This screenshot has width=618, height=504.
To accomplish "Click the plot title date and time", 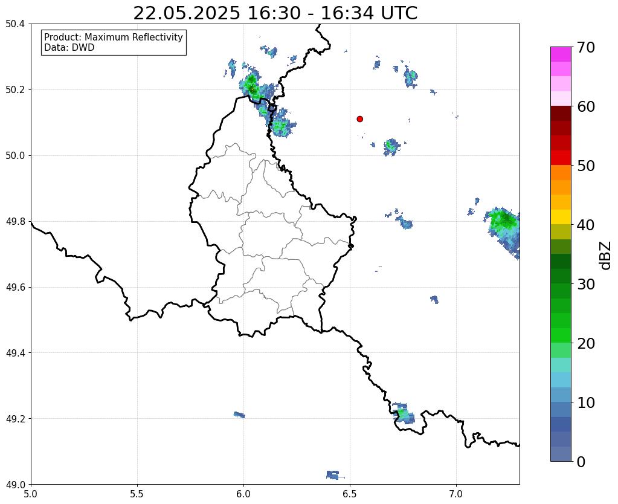I will [275, 13].
